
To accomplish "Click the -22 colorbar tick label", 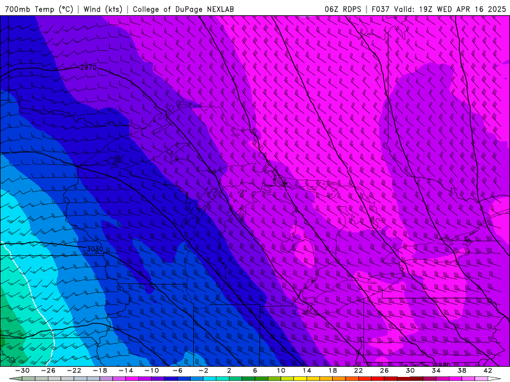I will coord(74,371).
